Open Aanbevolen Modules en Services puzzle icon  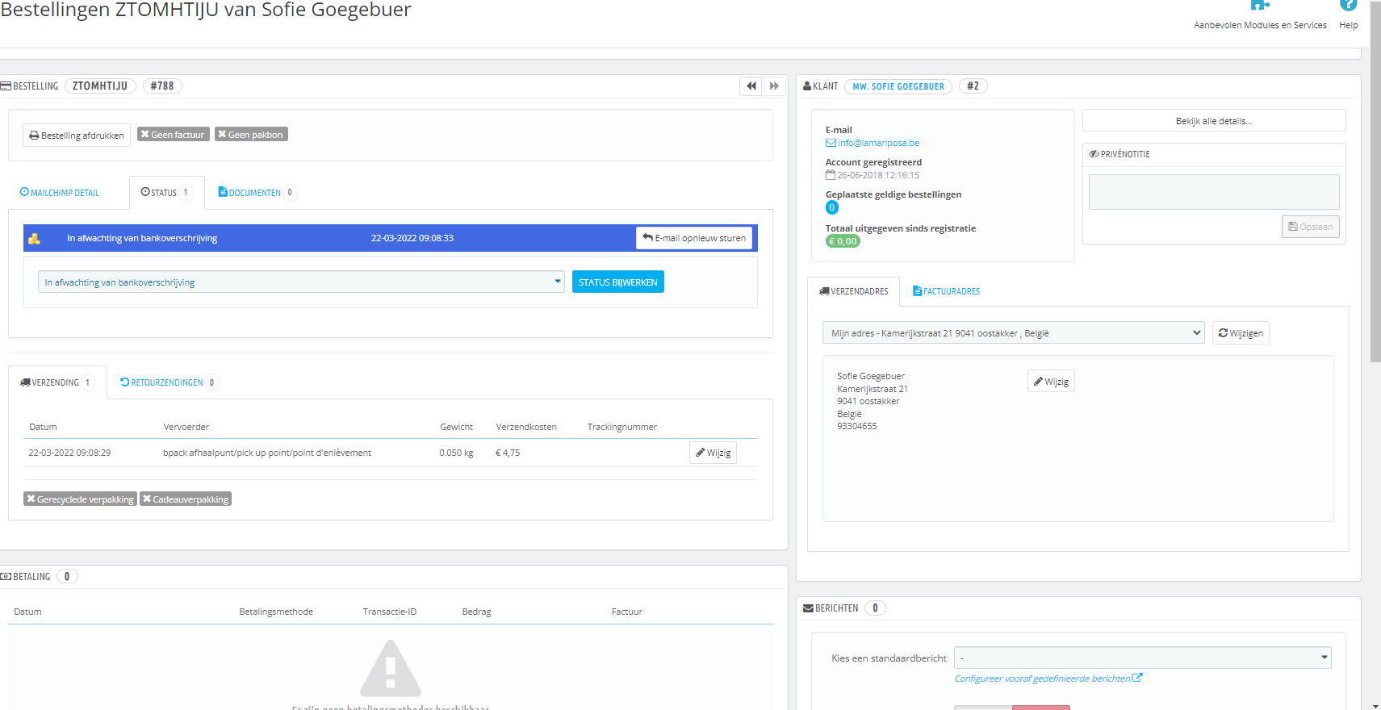click(1260, 6)
